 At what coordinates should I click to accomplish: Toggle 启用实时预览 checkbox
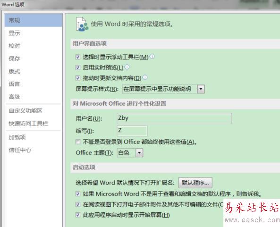tap(78, 67)
